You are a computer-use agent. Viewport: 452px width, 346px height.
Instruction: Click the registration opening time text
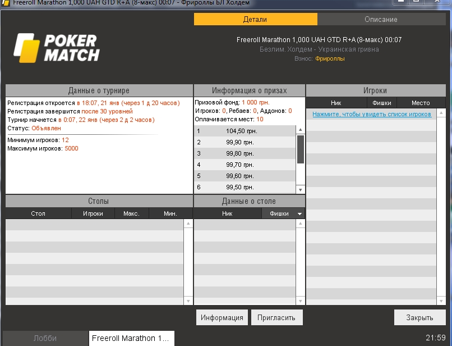point(128,103)
